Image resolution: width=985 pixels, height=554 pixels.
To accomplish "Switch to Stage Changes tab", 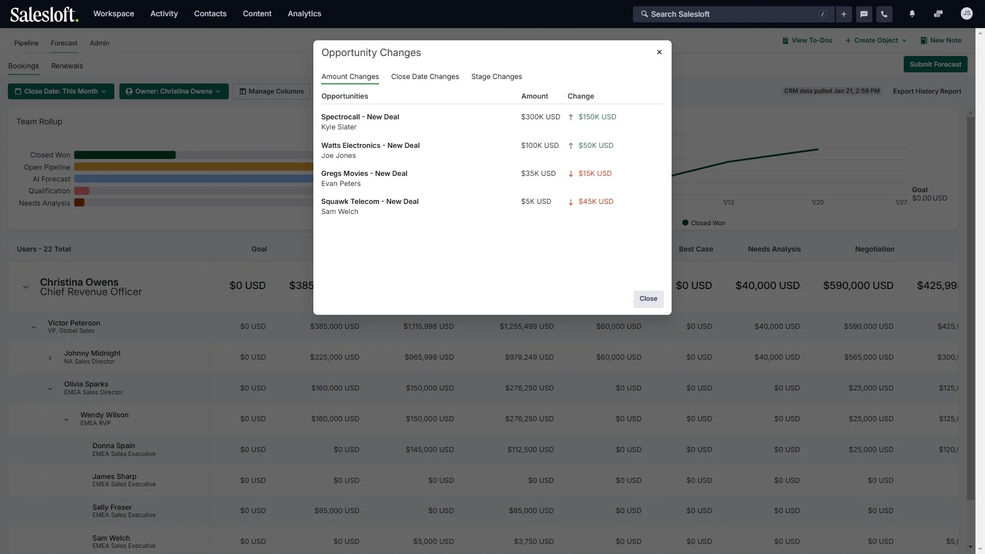I will pos(496,77).
